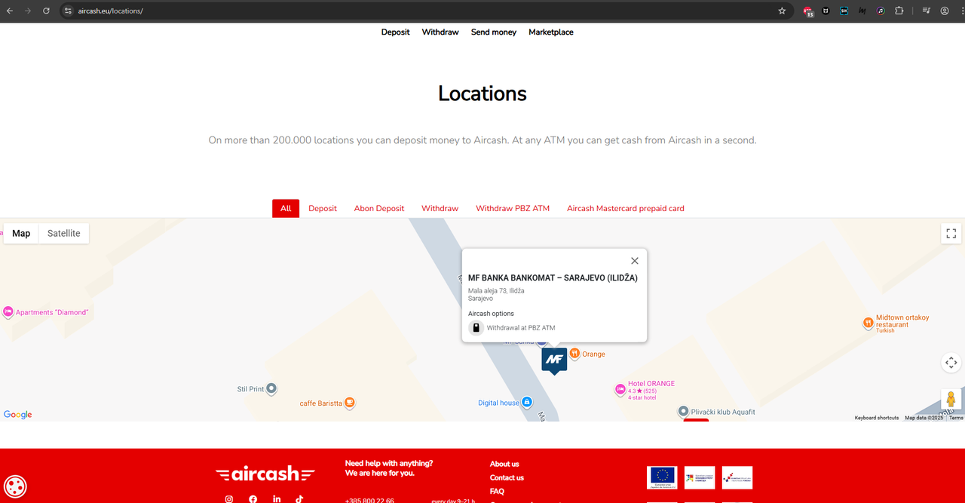Click the MF Banka map marker

coord(554,360)
